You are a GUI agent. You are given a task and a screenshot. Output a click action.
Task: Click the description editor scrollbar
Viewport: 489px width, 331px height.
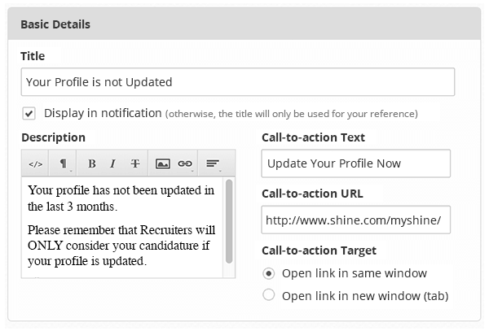[x=229, y=221]
